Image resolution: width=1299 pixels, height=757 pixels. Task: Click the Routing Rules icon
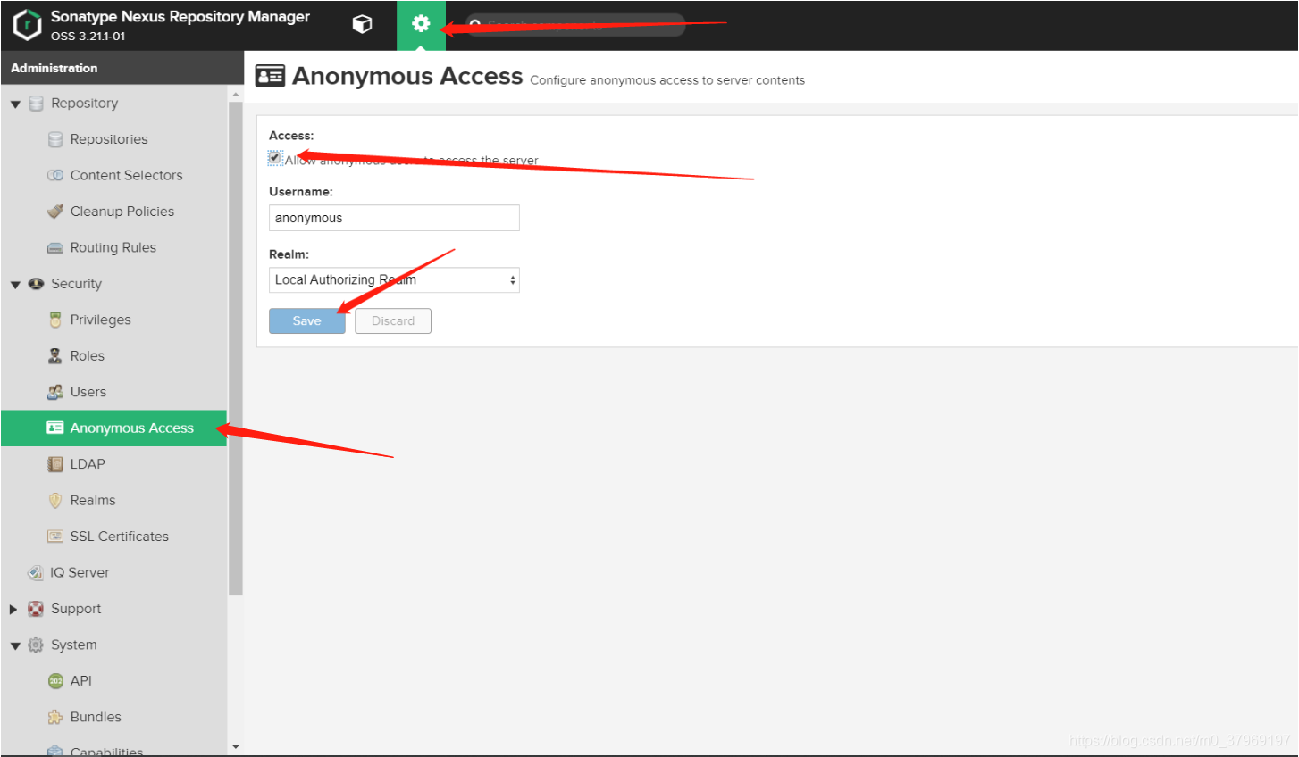coord(55,248)
